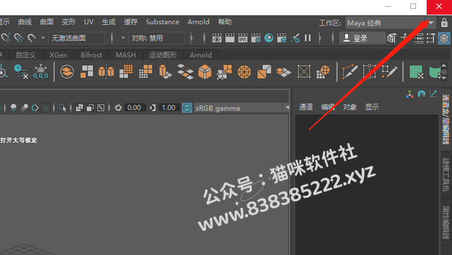Open the Render View window icon
Viewport: 452px width, 255px height.
[217, 38]
